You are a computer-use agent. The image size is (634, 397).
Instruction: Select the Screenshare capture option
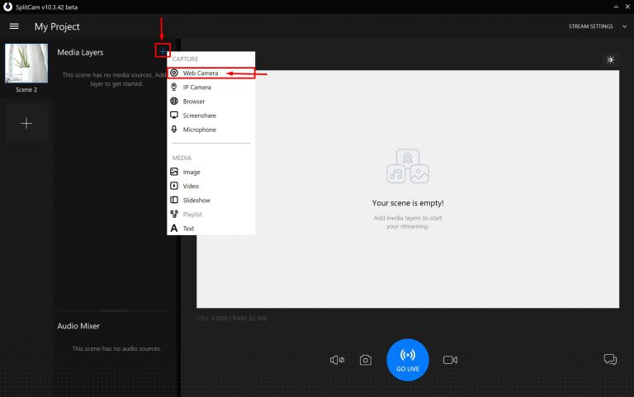(x=199, y=116)
